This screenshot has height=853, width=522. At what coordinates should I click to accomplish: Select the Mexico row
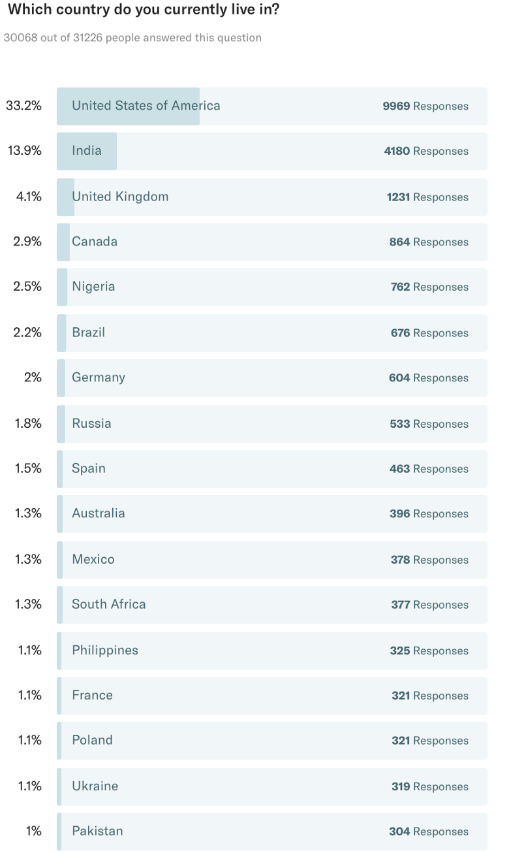(x=272, y=560)
